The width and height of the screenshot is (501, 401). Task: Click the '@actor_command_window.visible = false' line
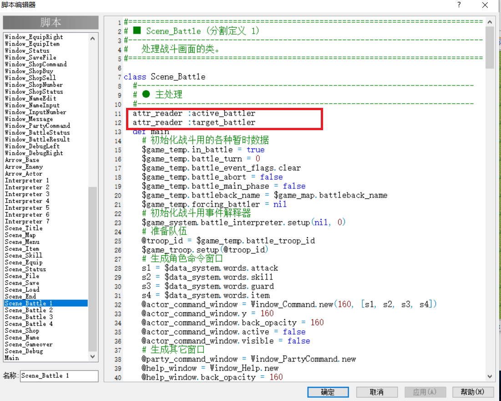click(x=226, y=341)
